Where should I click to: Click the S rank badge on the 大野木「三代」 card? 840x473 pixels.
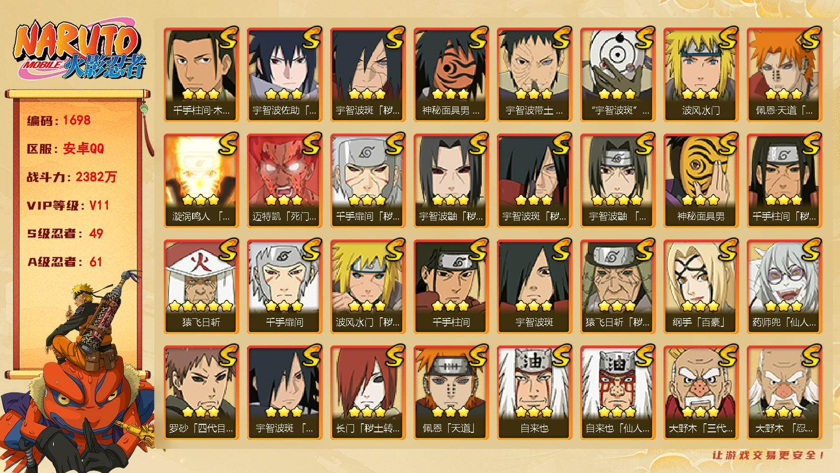tap(727, 355)
